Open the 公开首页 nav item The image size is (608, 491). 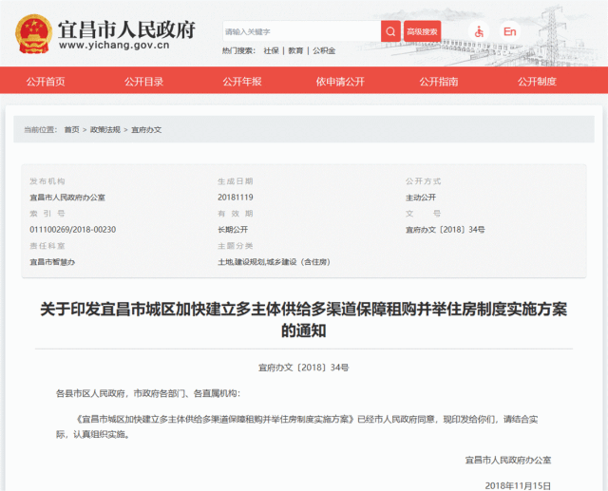pos(46,82)
